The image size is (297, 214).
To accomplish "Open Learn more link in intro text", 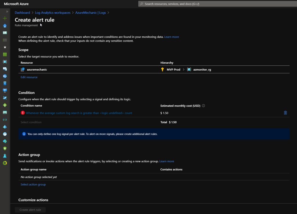I will coord(171,37).
